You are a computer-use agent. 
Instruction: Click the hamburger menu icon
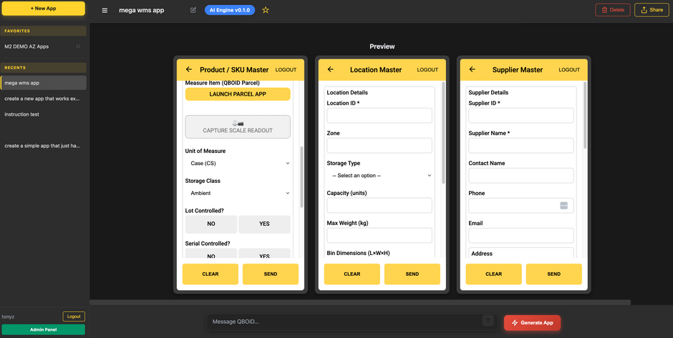pos(105,10)
